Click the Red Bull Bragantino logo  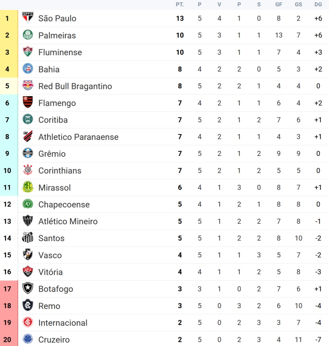coord(28,86)
